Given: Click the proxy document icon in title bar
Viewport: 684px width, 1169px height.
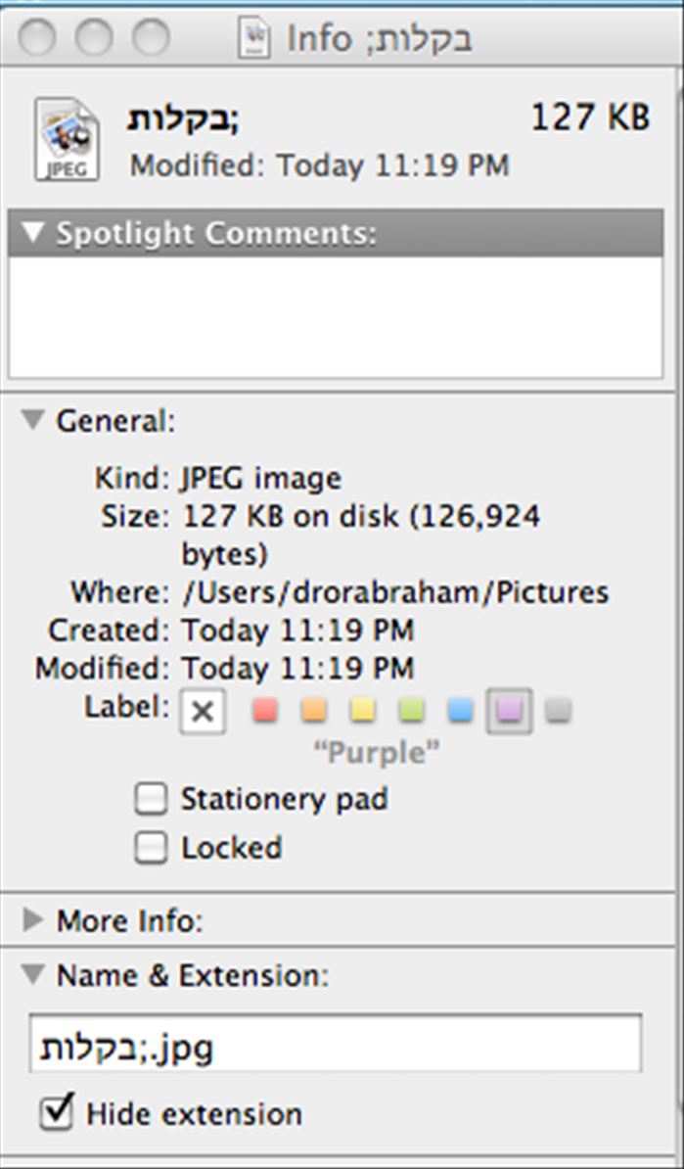Looking at the screenshot, I should [x=254, y=39].
